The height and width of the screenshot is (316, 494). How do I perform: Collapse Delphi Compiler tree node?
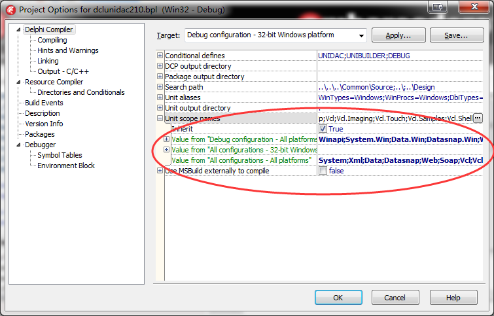click(x=18, y=29)
